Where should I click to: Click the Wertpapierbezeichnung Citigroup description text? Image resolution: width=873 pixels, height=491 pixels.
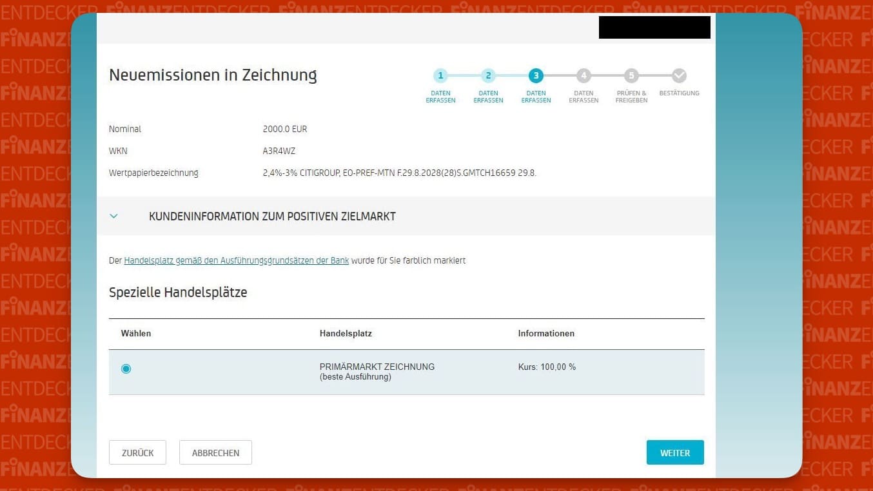(x=400, y=173)
